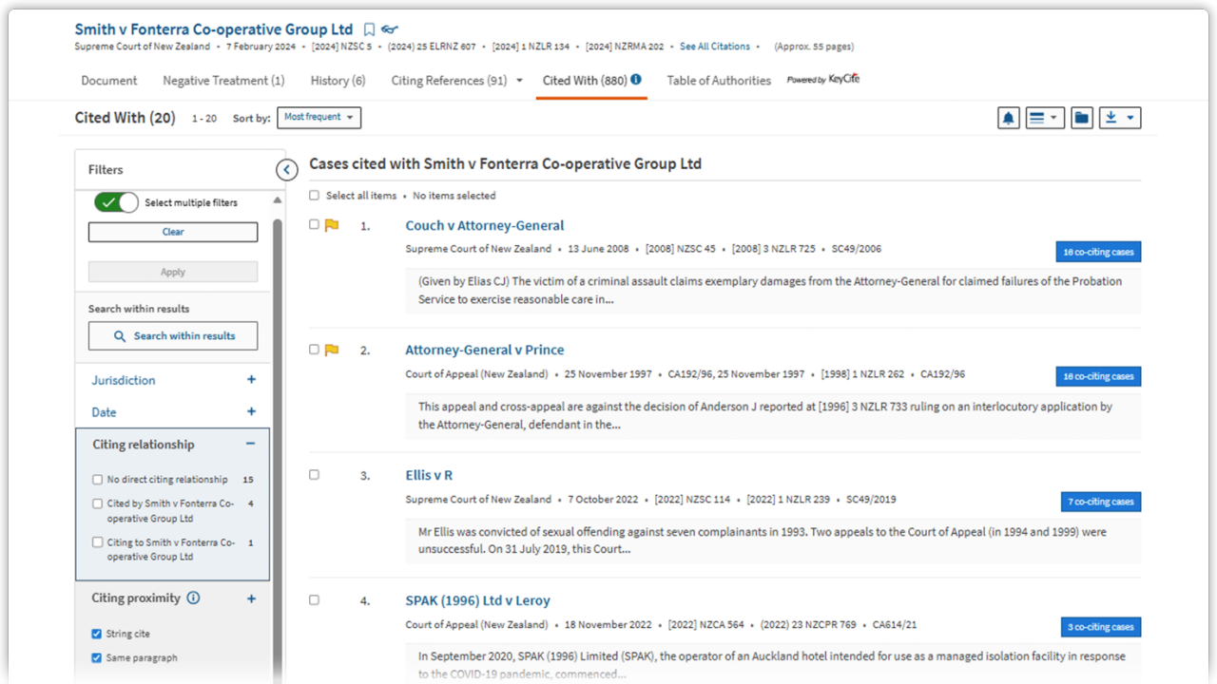
Task: Click the bookmark icon beside the case title
Action: tap(370, 29)
